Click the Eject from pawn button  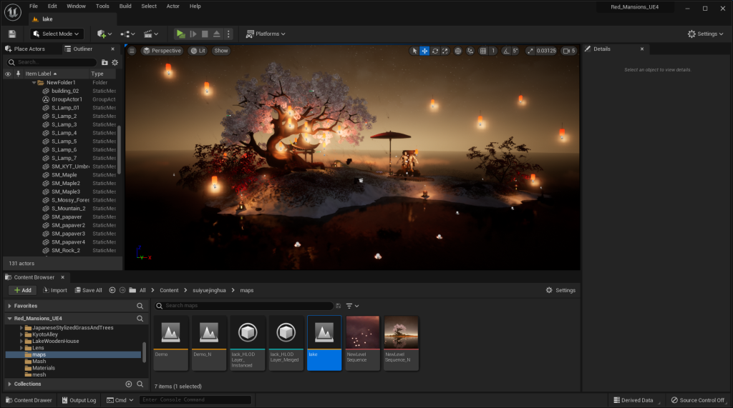coord(216,34)
